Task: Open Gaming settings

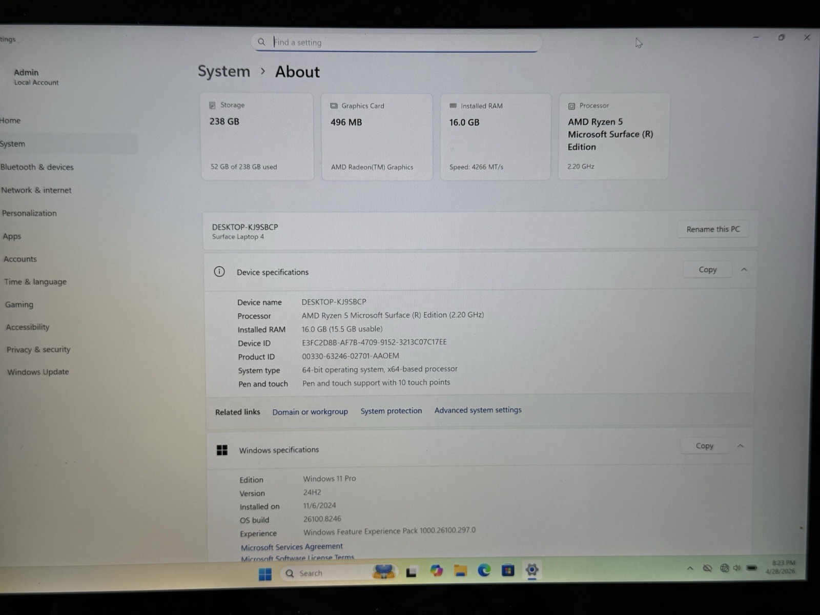Action: (x=19, y=304)
